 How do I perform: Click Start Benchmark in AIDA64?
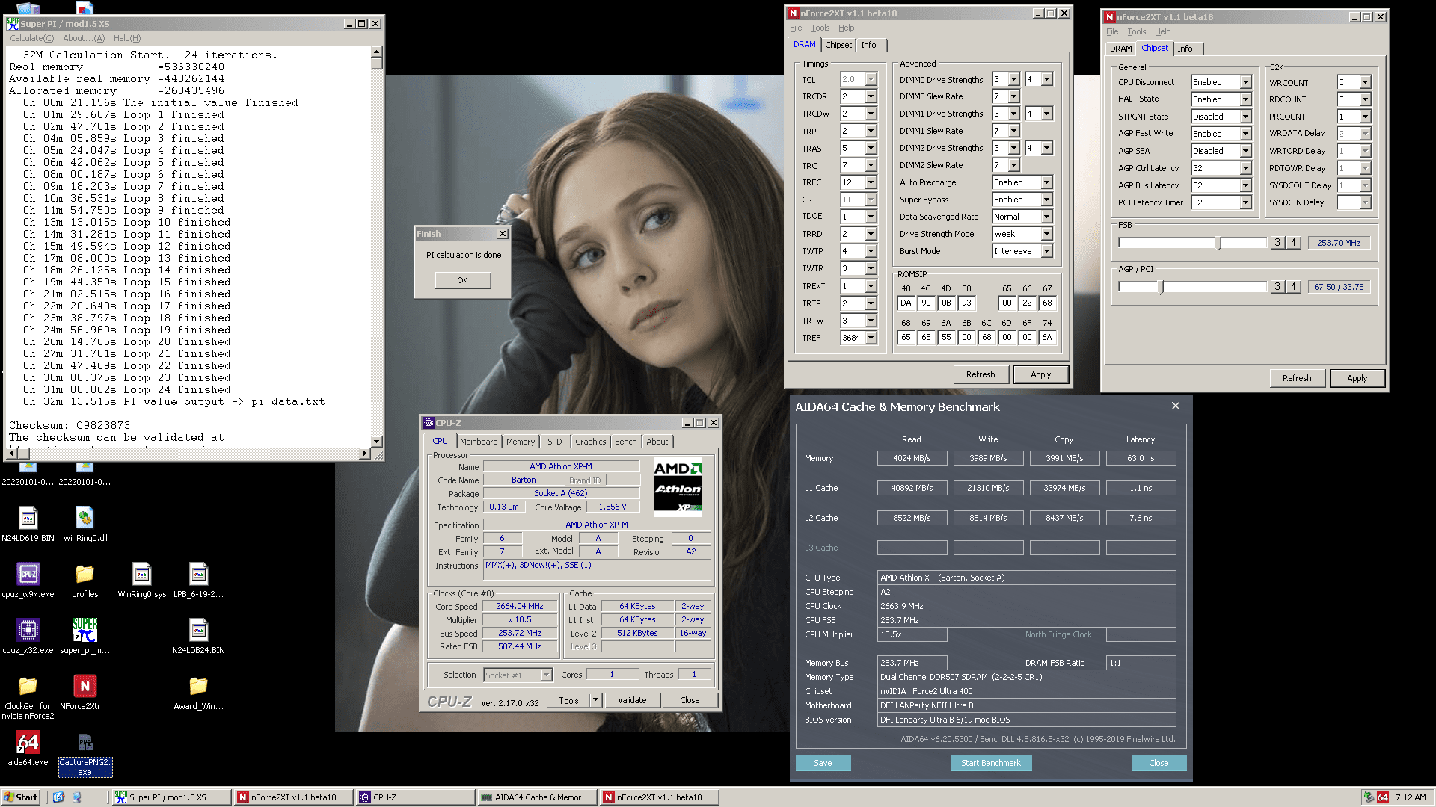990,763
